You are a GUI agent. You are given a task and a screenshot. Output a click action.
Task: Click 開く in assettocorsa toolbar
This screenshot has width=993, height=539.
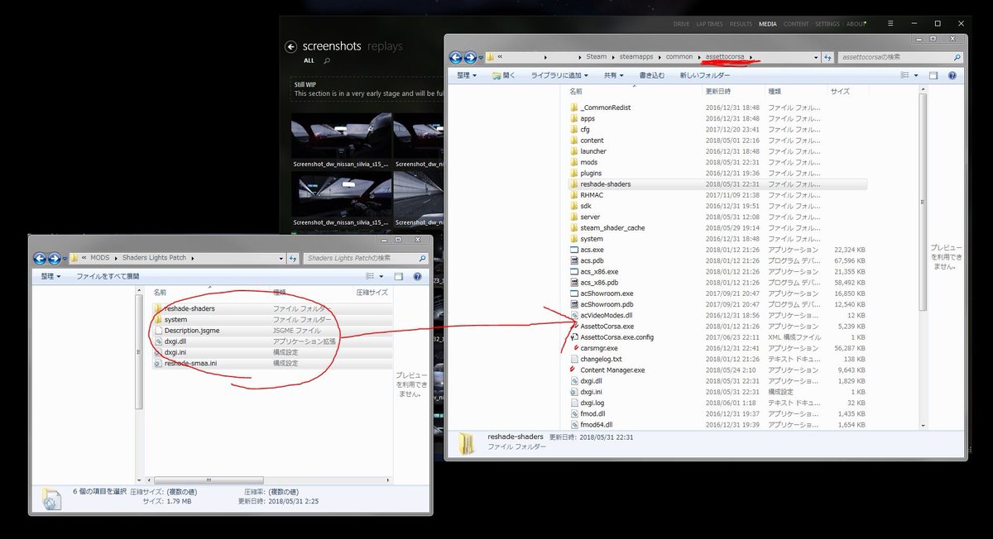[x=503, y=75]
